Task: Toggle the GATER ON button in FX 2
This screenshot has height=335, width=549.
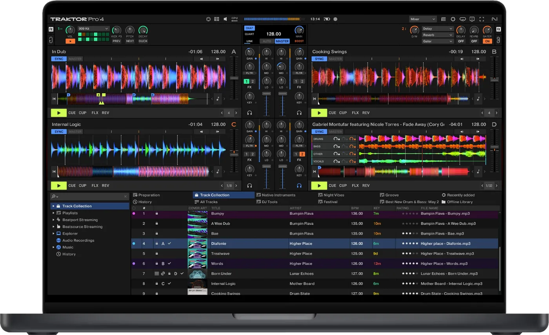Action: click(x=487, y=41)
